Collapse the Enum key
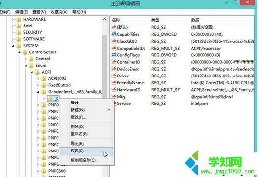This screenshot has width=260, height=177. click(x=26, y=66)
